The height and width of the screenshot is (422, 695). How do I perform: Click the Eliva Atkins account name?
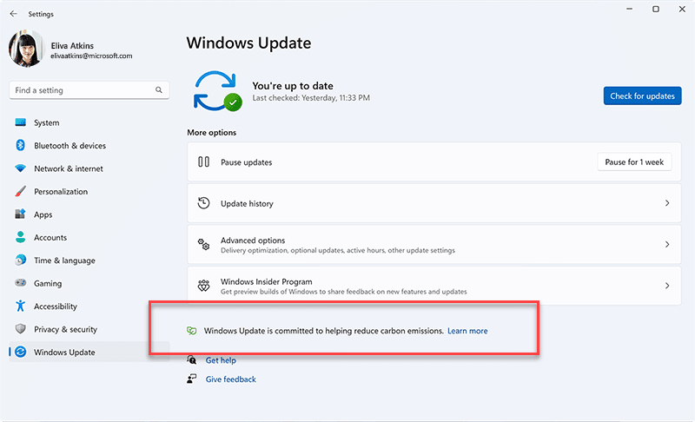[x=72, y=46]
